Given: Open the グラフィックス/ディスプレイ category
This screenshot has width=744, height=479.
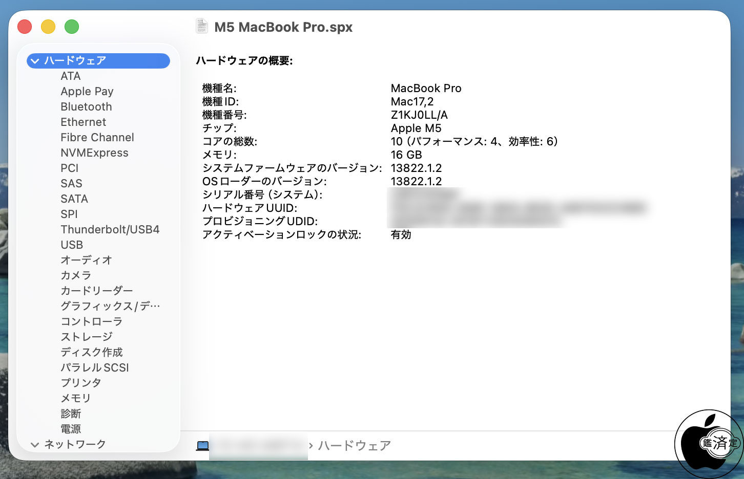Looking at the screenshot, I should (110, 306).
